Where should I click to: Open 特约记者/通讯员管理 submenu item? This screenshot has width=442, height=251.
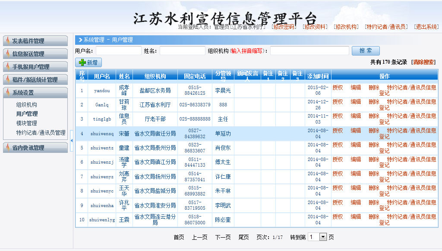pos(41,133)
